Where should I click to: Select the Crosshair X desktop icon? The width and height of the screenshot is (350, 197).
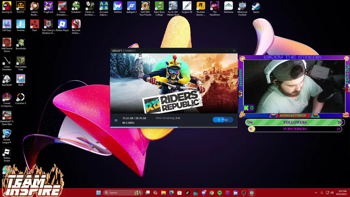click(21, 99)
